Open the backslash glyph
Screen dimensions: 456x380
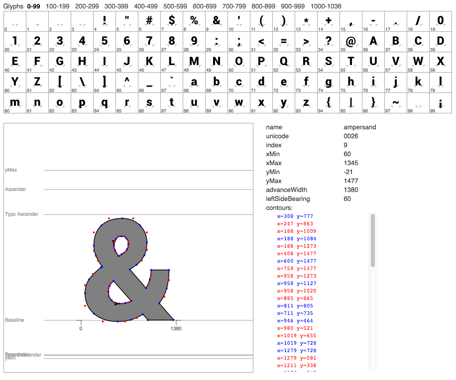[x=83, y=83]
